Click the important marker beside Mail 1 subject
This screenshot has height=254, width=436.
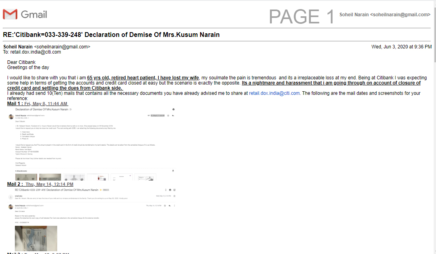pos(70,109)
